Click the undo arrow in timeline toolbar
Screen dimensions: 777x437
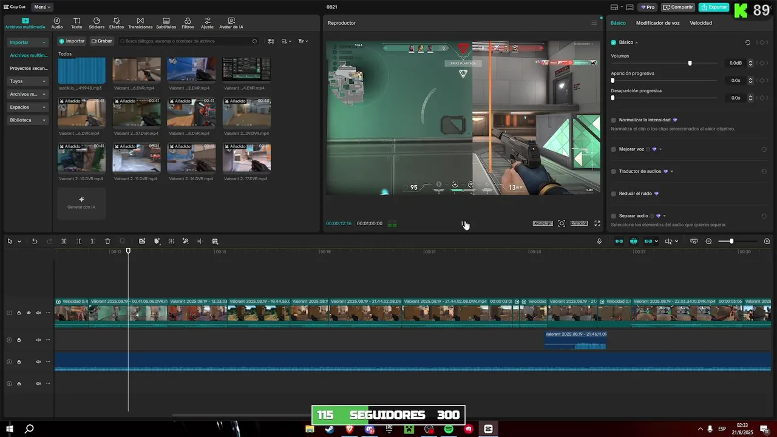tap(35, 242)
